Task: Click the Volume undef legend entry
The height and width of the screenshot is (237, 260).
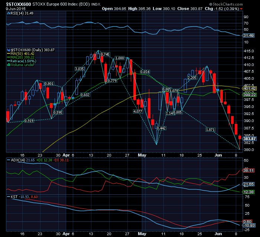Action: pos(22,65)
